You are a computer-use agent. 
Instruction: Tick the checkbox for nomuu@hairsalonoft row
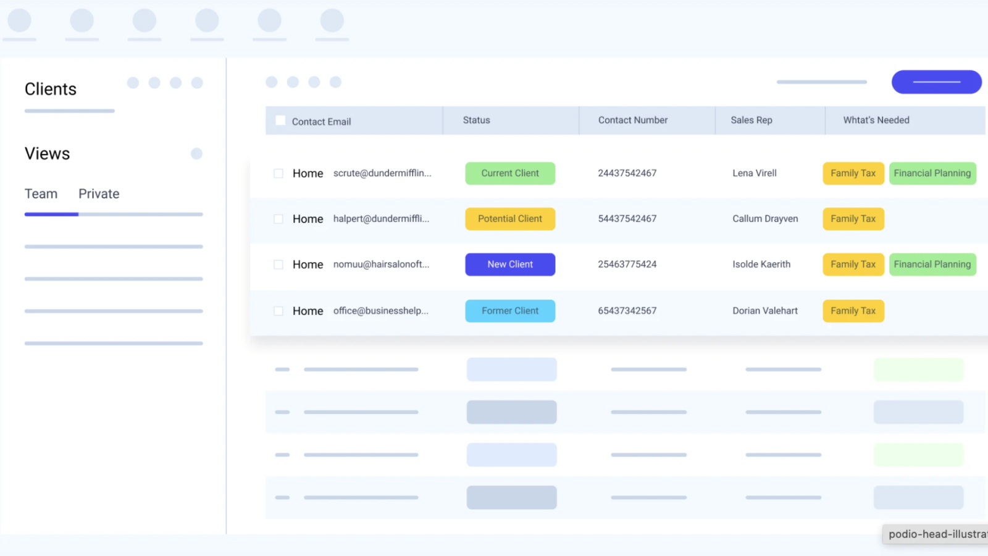coord(278,264)
